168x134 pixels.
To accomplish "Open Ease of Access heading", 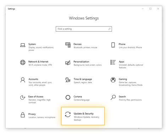I will (36, 97).
